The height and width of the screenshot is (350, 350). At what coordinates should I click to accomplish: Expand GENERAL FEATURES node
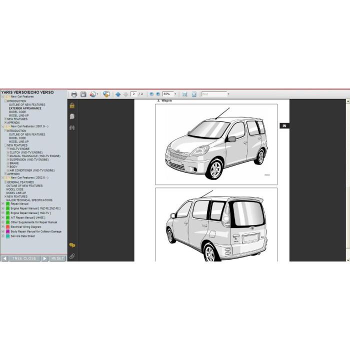5,182
